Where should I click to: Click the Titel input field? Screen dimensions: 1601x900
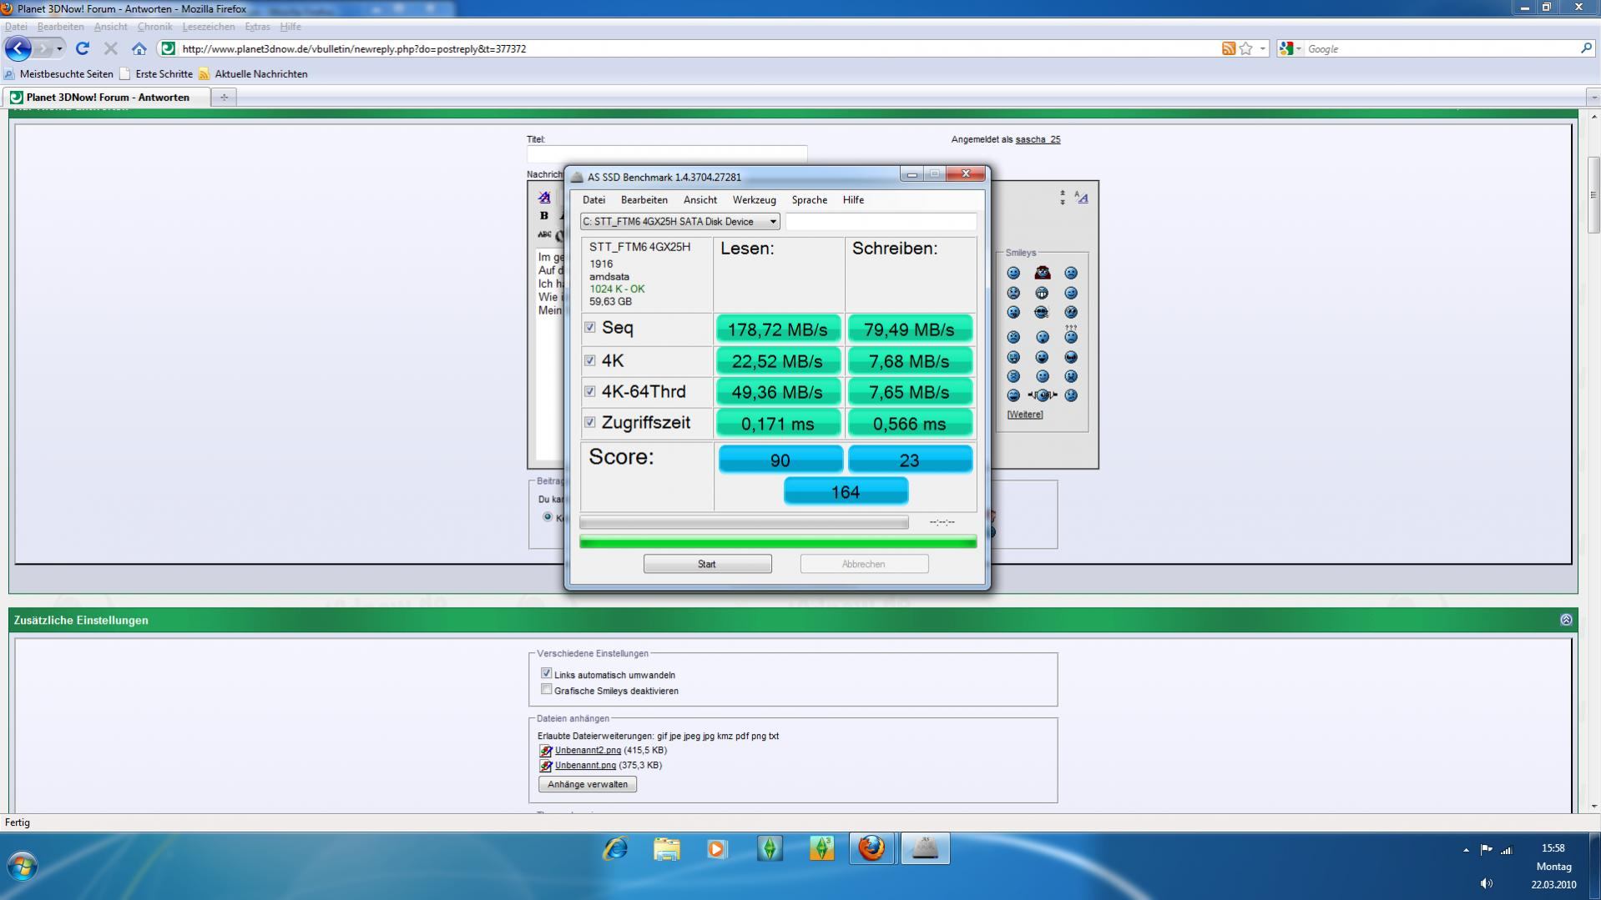(667, 153)
